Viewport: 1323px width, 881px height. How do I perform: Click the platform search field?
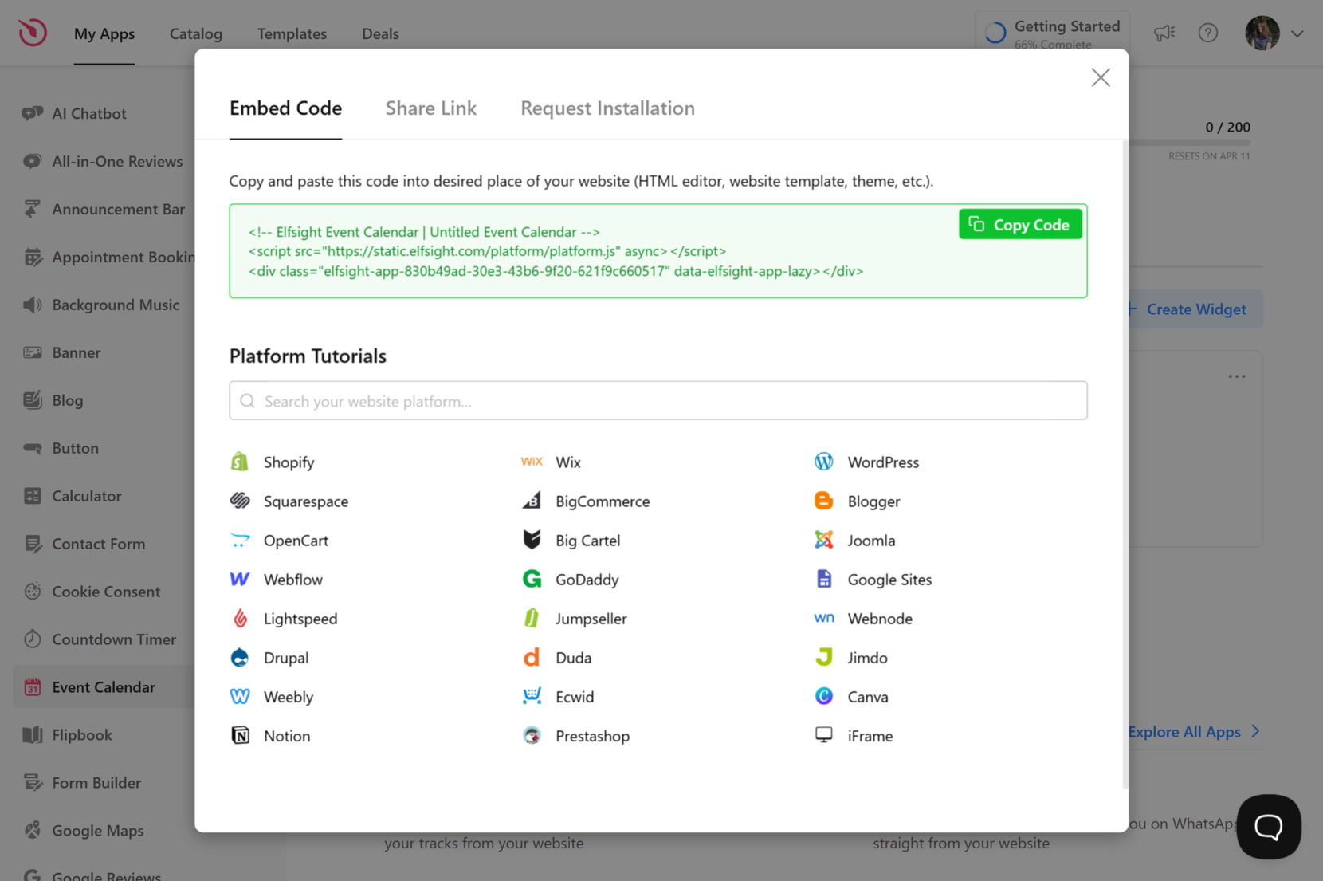point(658,400)
